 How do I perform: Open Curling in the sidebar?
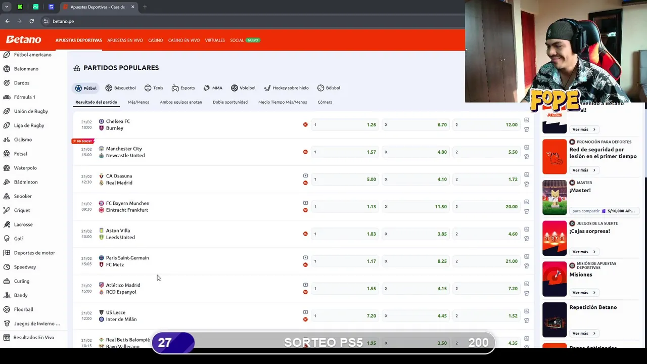[x=22, y=281]
